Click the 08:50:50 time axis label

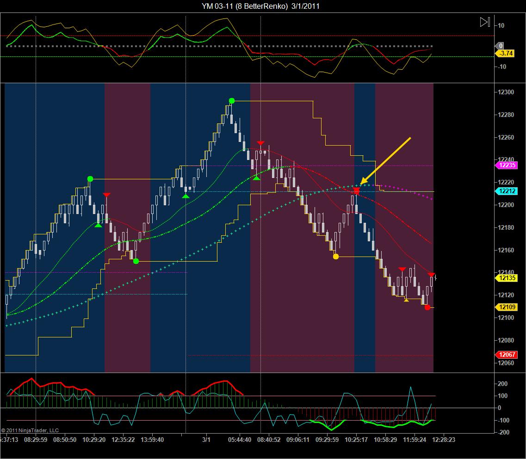(x=65, y=440)
